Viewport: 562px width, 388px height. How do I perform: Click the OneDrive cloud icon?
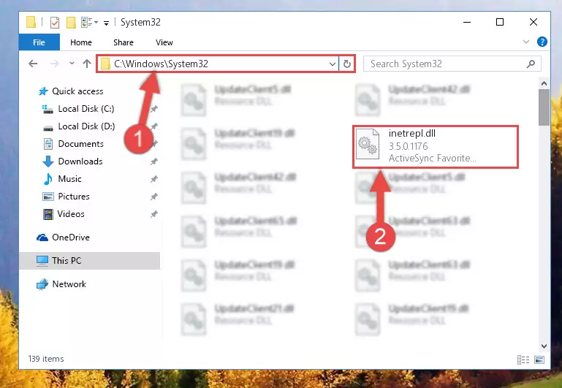click(42, 237)
